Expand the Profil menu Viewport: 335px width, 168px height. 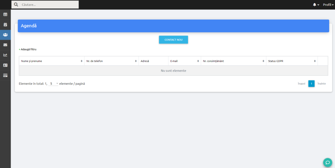[x=328, y=5]
